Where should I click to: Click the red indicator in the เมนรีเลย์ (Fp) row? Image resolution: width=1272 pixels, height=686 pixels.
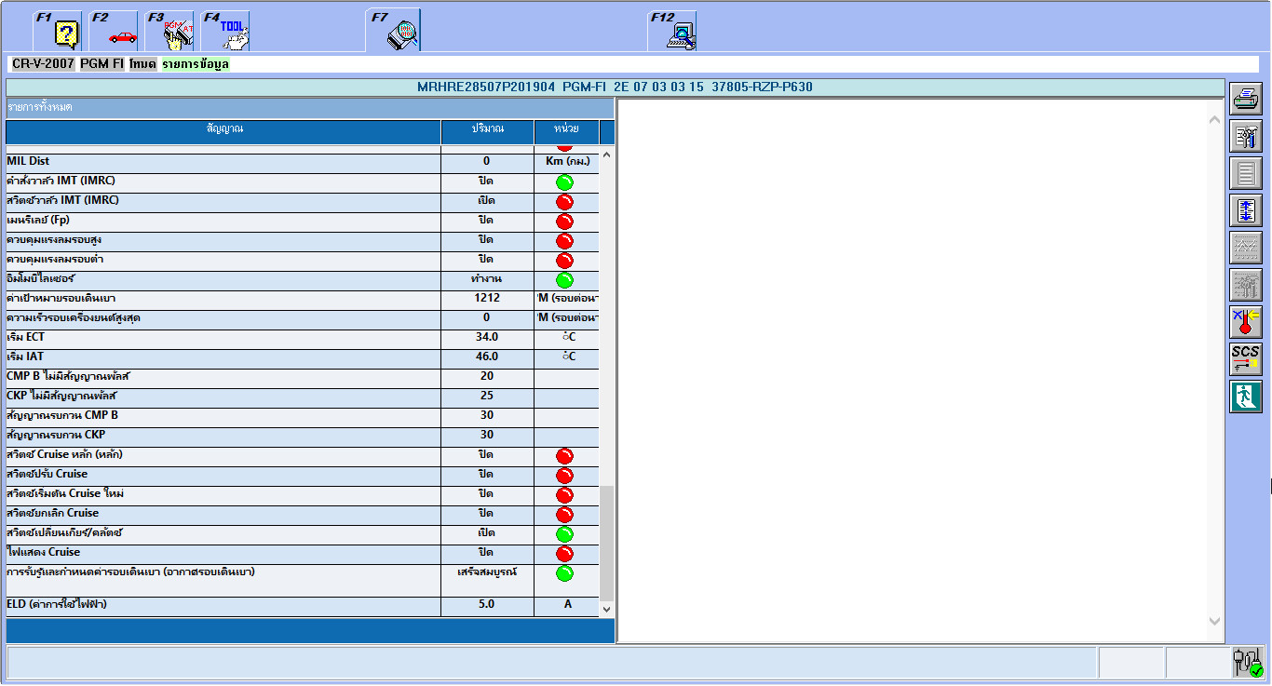pos(564,222)
